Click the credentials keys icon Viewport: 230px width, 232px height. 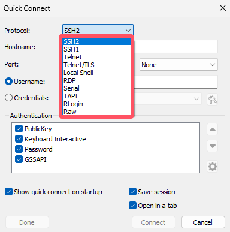213,99
